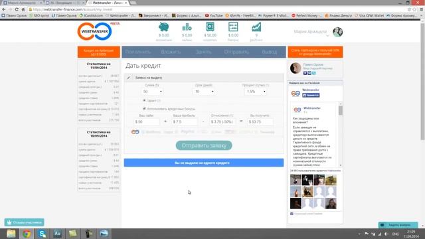The image size is (425, 239).
Task: Click the Отправить заявку button
Action: click(204, 145)
